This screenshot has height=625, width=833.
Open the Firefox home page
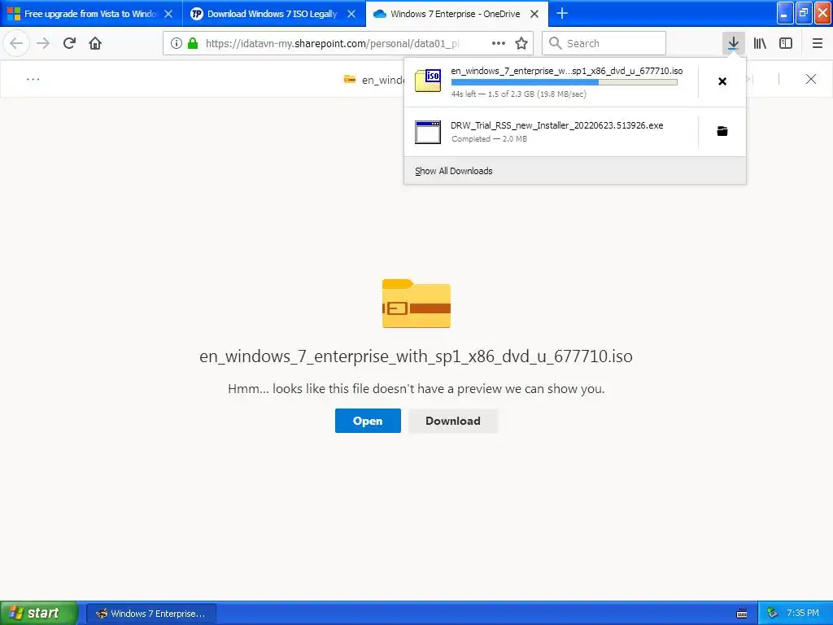pos(95,43)
